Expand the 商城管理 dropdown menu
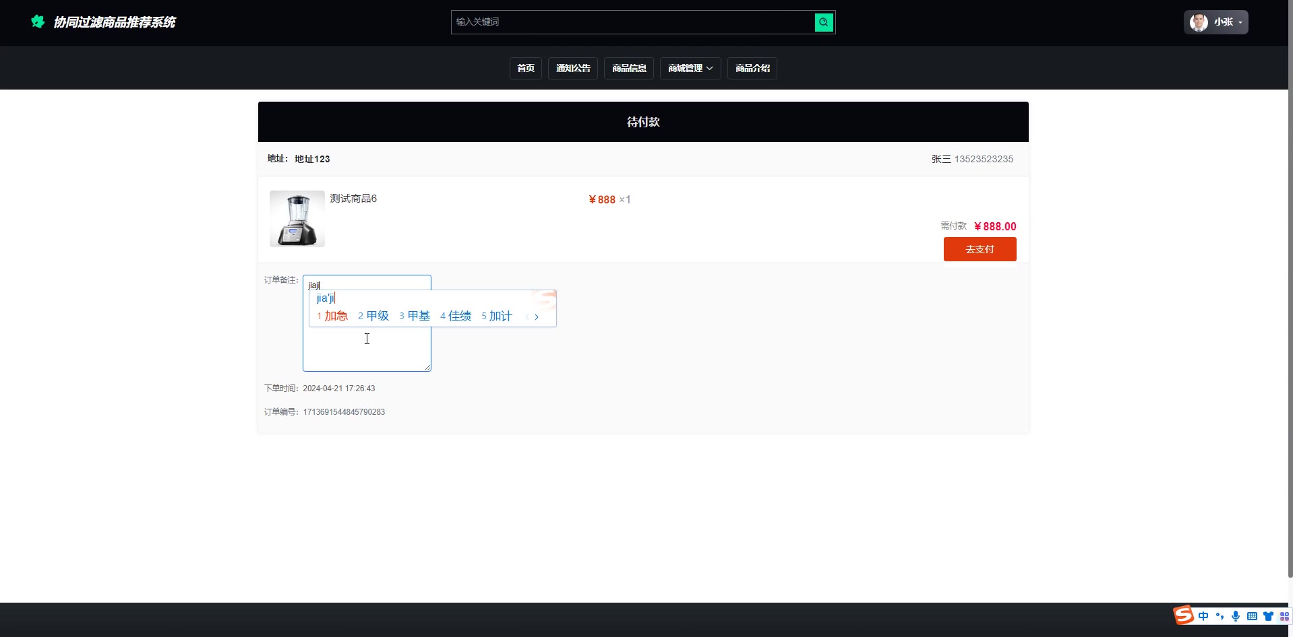Viewport: 1293px width, 637px height. pos(690,68)
